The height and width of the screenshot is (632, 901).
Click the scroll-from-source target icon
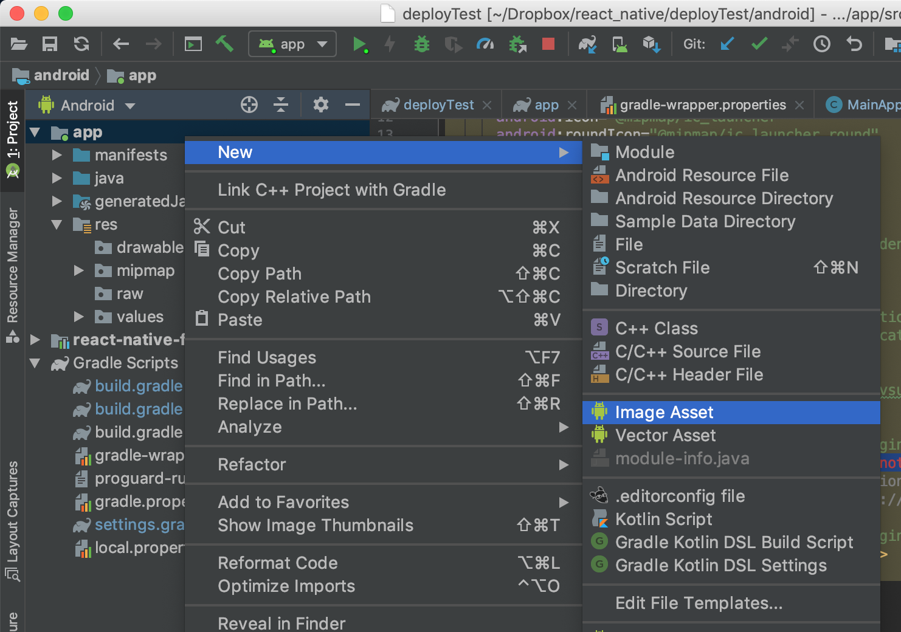pos(249,105)
